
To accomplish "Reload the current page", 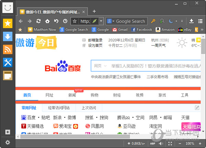I will click(38, 21).
